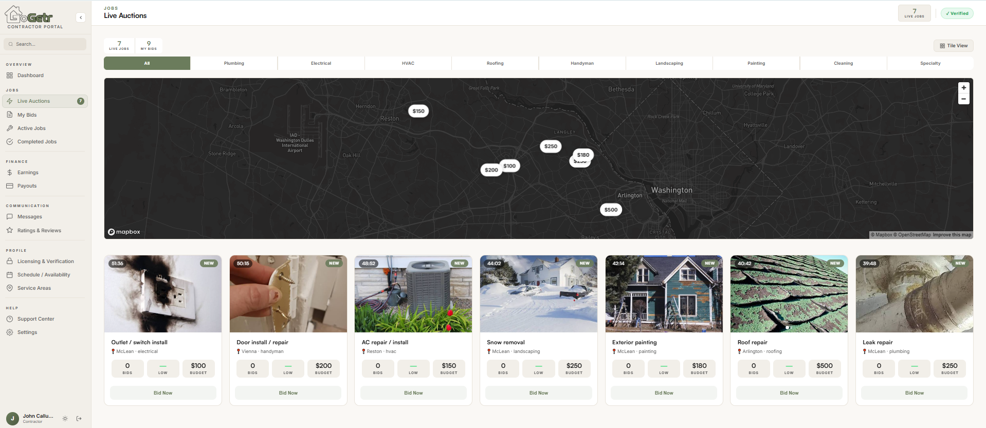
Task: Select the Roofing category tab
Action: [495, 63]
